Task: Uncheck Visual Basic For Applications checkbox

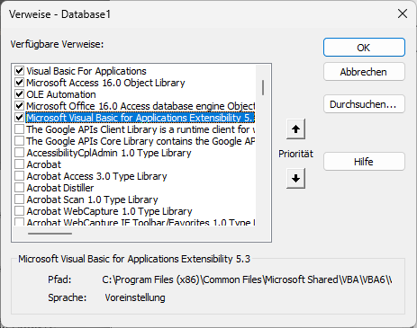Action: pyautogui.click(x=20, y=71)
